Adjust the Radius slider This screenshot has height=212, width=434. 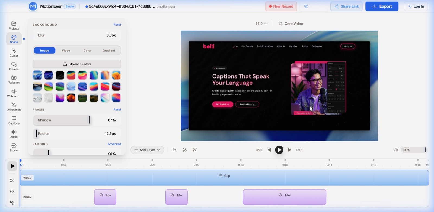pos(77,133)
